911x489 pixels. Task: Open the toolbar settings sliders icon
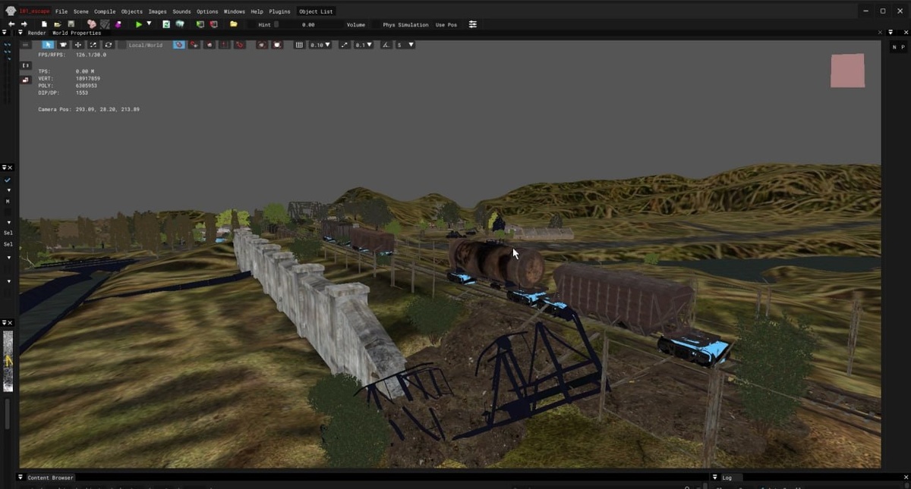pos(472,24)
